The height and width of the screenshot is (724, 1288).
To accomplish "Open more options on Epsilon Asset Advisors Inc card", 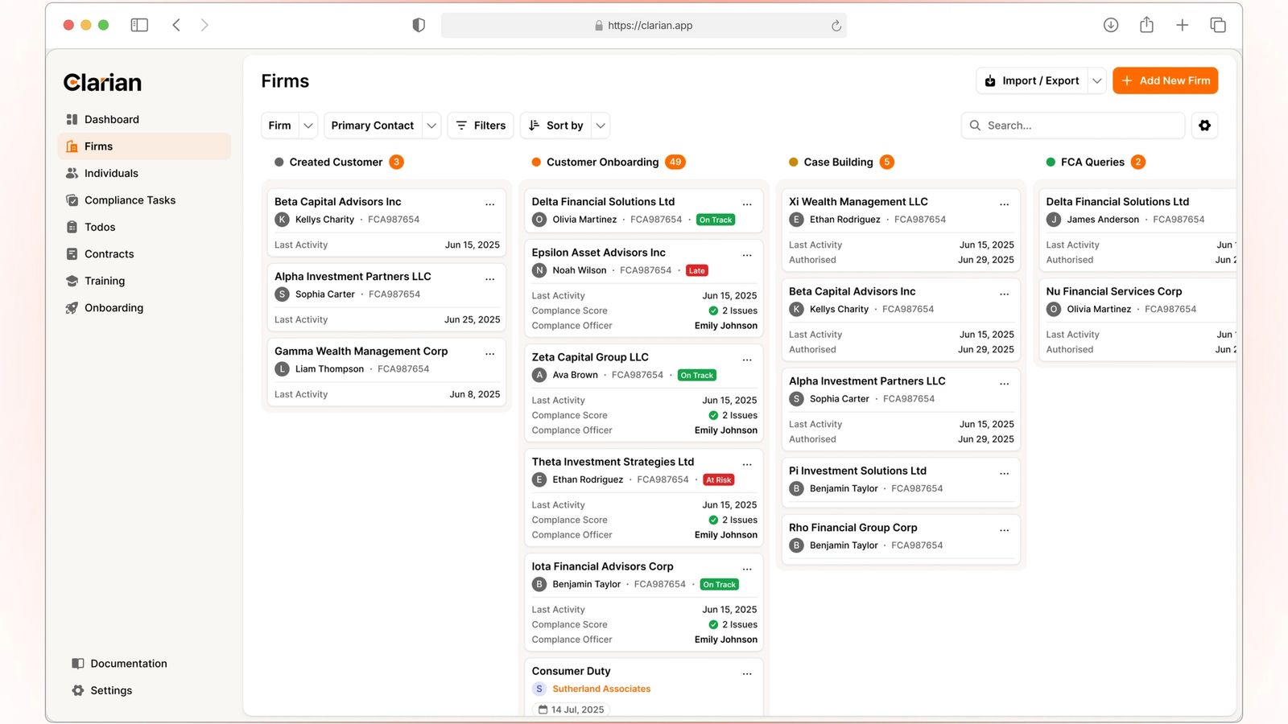I will [x=747, y=255].
